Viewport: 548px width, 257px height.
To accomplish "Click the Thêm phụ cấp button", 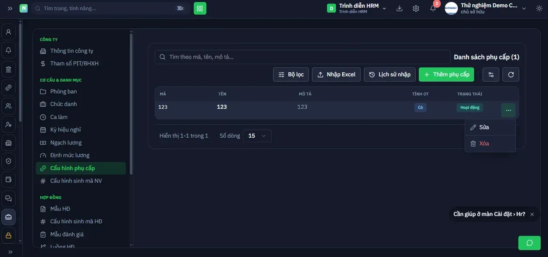I will pos(447,74).
